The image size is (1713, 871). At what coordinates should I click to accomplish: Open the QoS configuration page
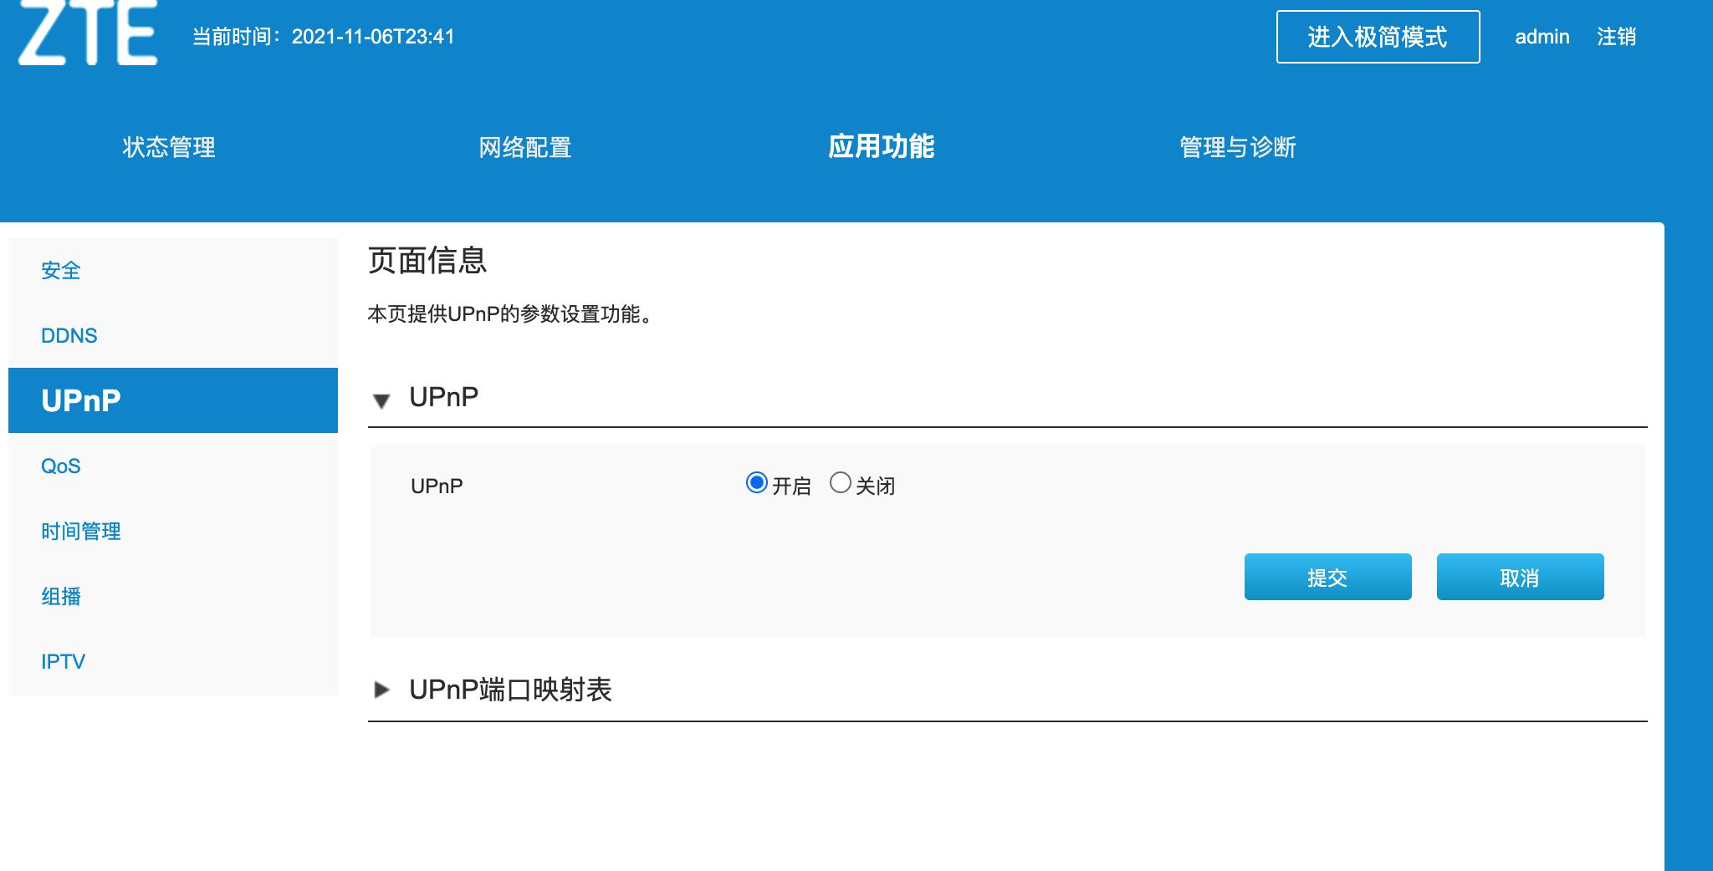(61, 466)
